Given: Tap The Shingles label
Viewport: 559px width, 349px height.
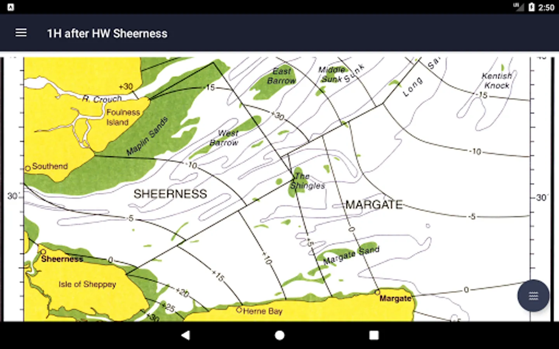Looking at the screenshot, I should click(307, 181).
